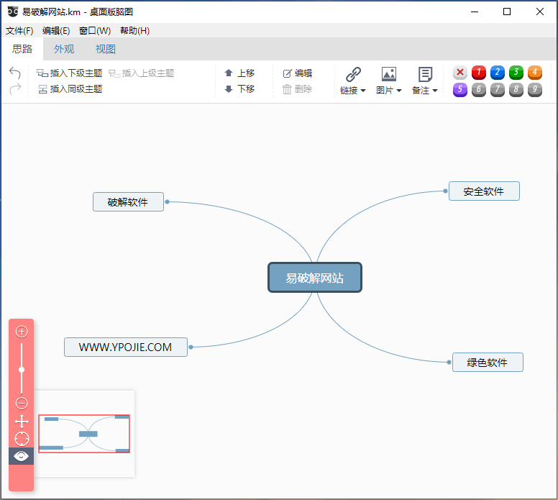Set priority 7 gray badge
Viewport: 558px width, 500px height.
[x=498, y=90]
